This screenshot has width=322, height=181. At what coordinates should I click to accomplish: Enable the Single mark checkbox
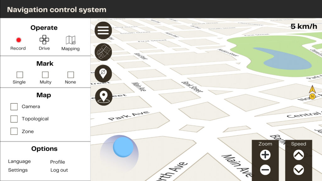point(19,74)
